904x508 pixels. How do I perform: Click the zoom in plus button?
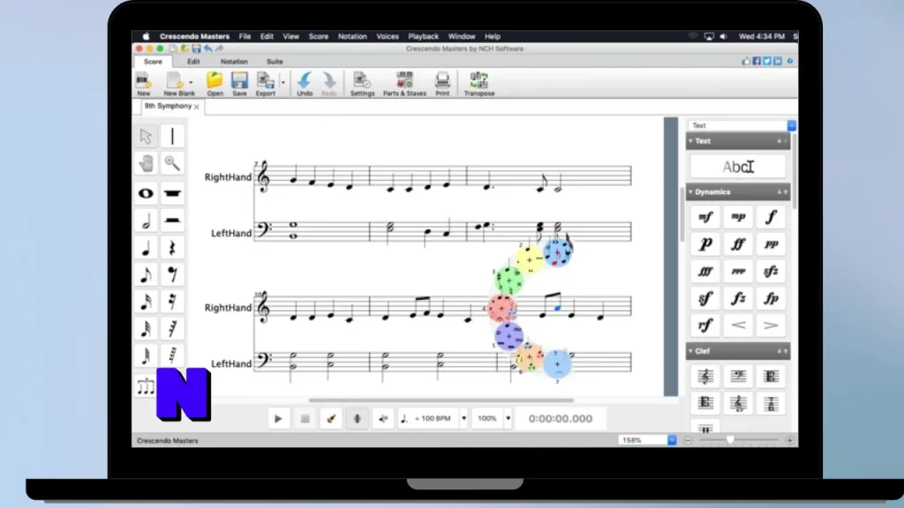click(789, 440)
